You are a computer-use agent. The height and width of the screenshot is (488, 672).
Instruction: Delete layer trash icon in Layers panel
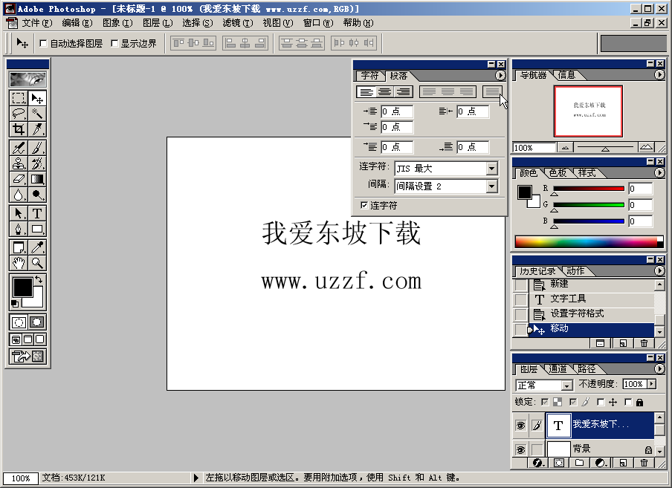pyautogui.click(x=644, y=463)
